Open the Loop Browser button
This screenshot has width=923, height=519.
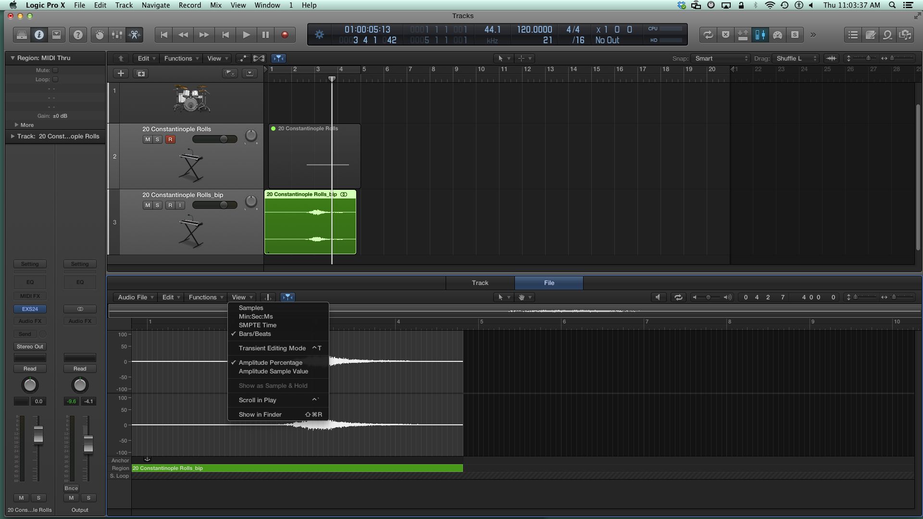point(888,35)
